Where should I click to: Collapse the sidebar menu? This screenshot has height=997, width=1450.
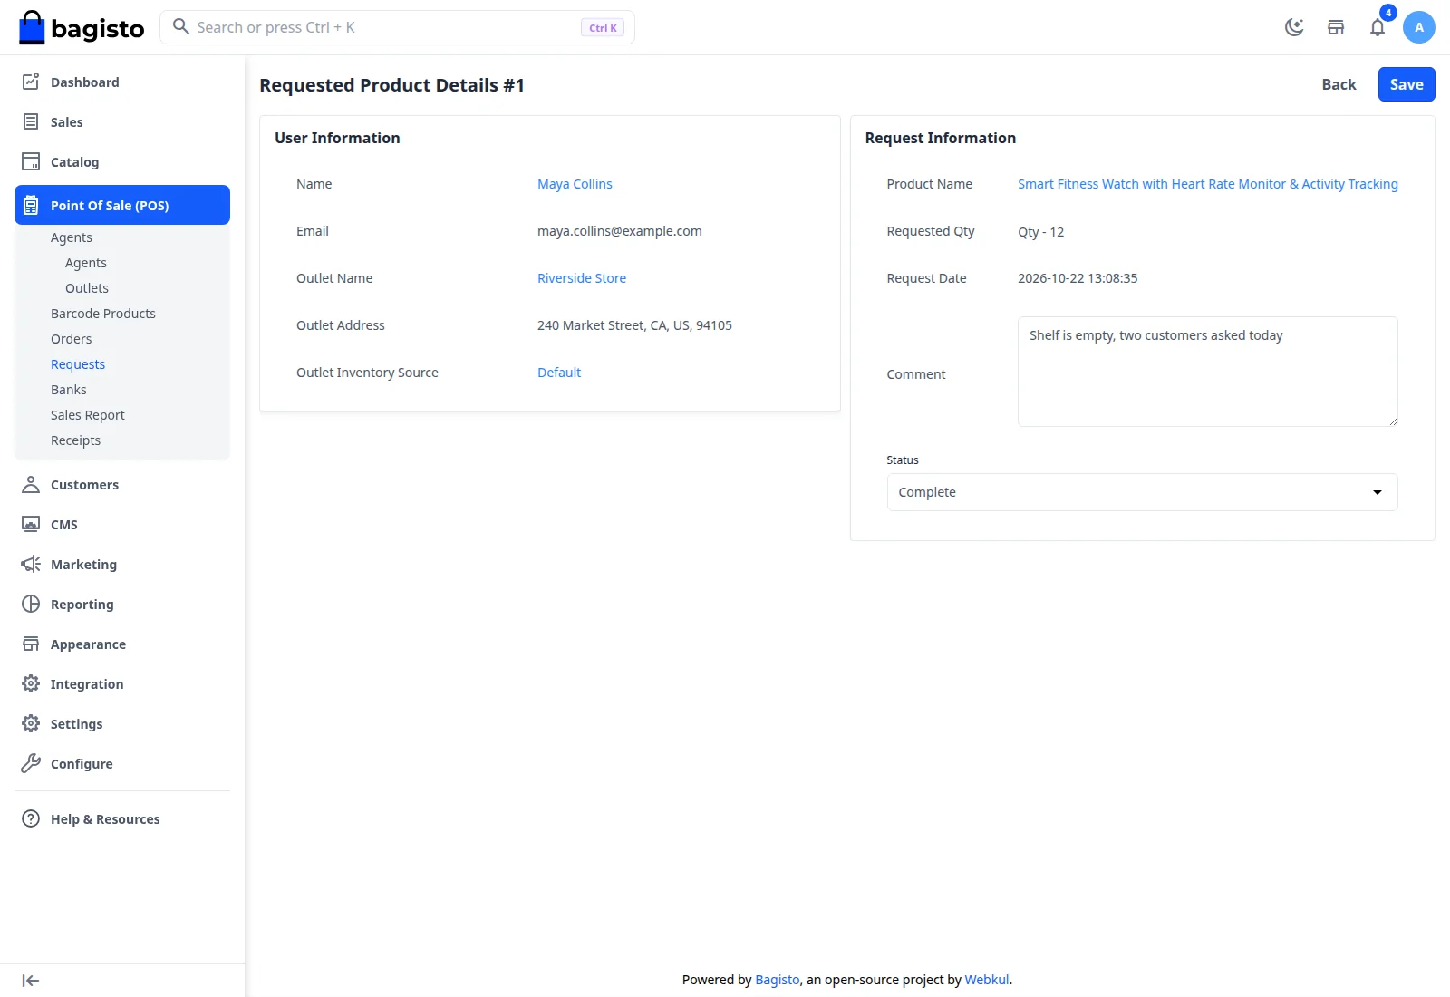31,981
